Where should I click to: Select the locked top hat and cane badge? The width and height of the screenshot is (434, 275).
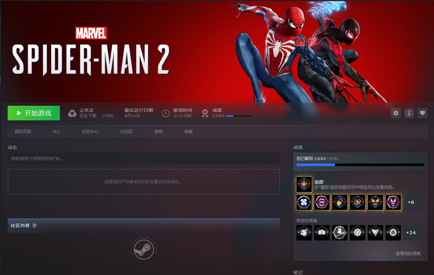340,233
